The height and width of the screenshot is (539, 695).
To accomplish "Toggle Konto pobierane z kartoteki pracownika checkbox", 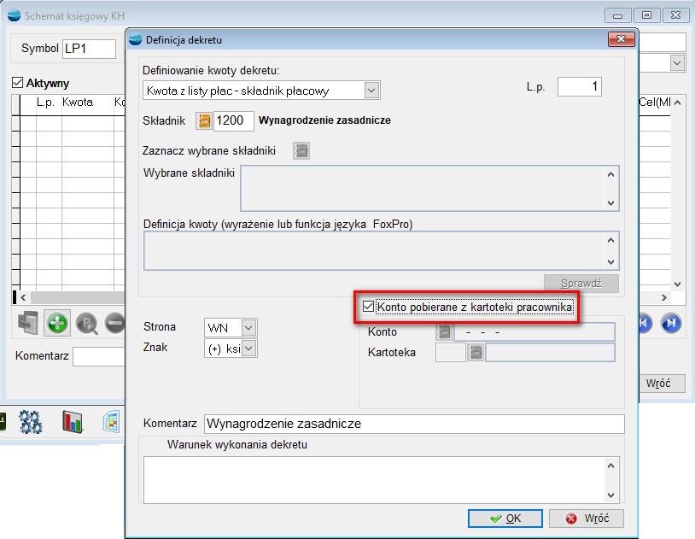I will click(368, 306).
